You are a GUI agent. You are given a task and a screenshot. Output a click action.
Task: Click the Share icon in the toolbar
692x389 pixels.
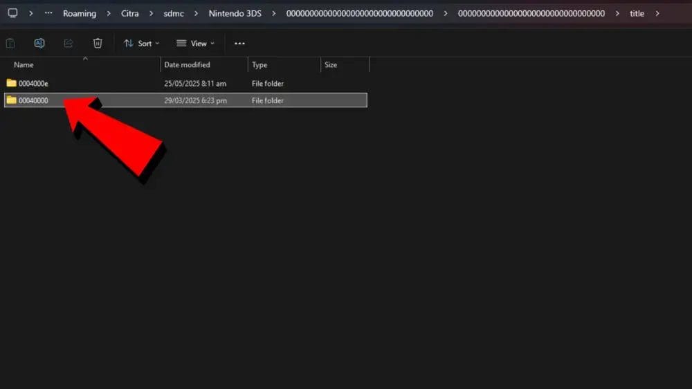coord(69,43)
